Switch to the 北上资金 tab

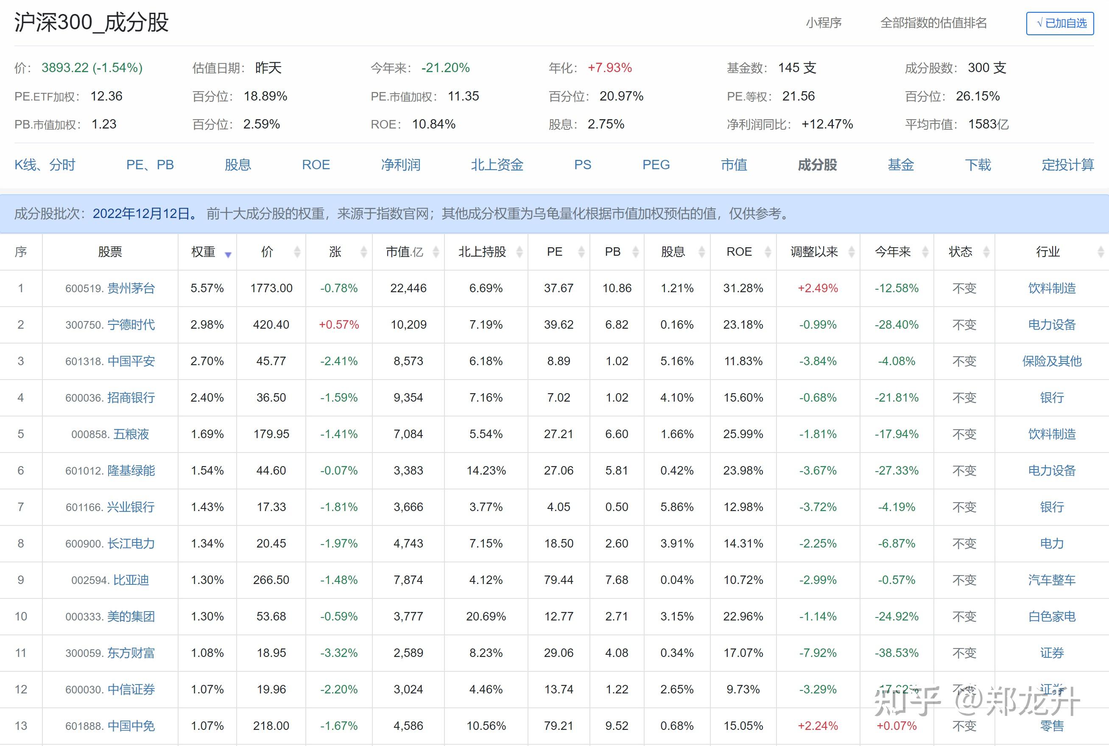497,165
